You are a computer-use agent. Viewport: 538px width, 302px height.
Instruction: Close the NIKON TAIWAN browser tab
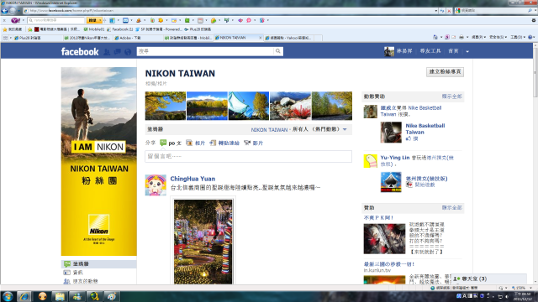260,38
